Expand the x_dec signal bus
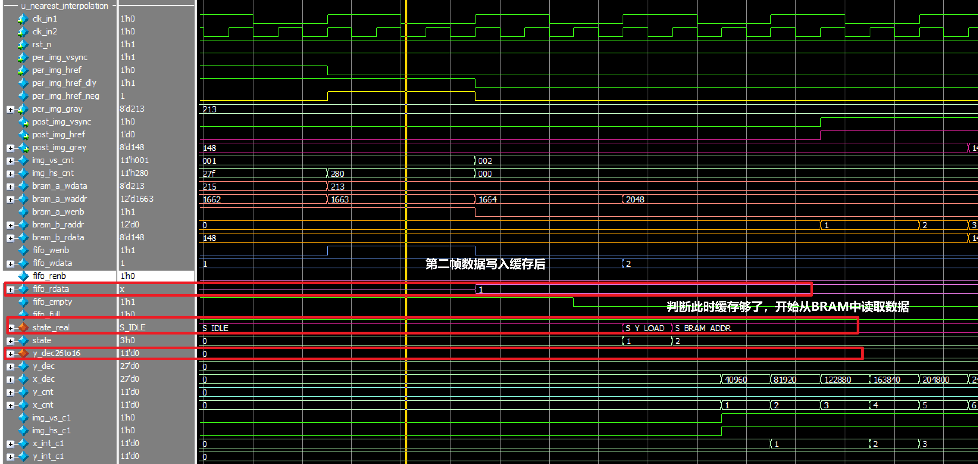Screen dimensions: 978x464 pos(10,380)
